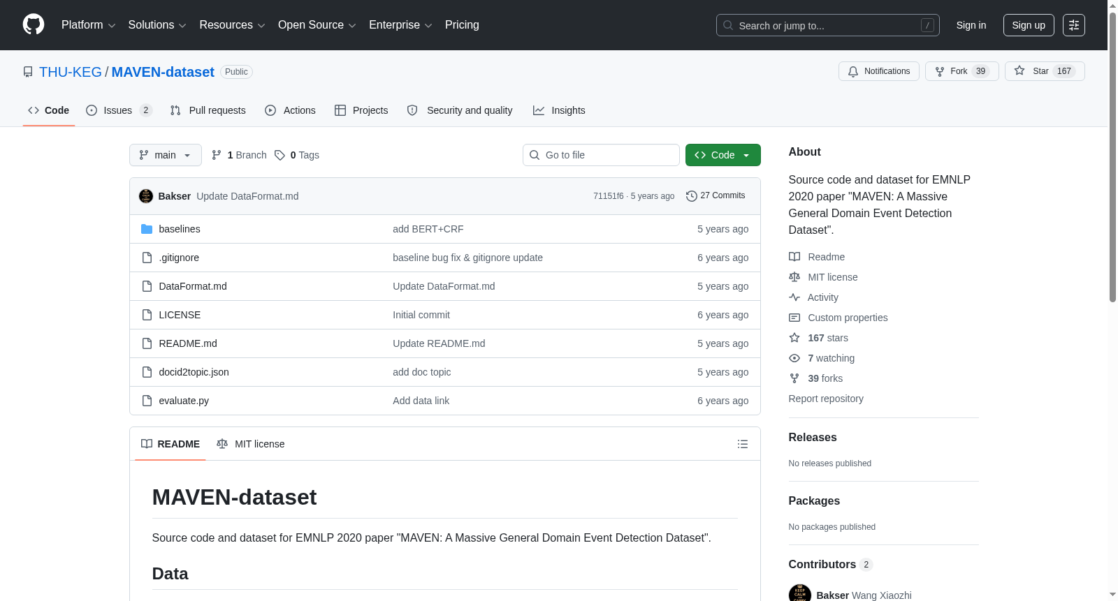1118x601 pixels.
Task: Click the scale icon next to MIT license in About
Action: pyautogui.click(x=794, y=277)
